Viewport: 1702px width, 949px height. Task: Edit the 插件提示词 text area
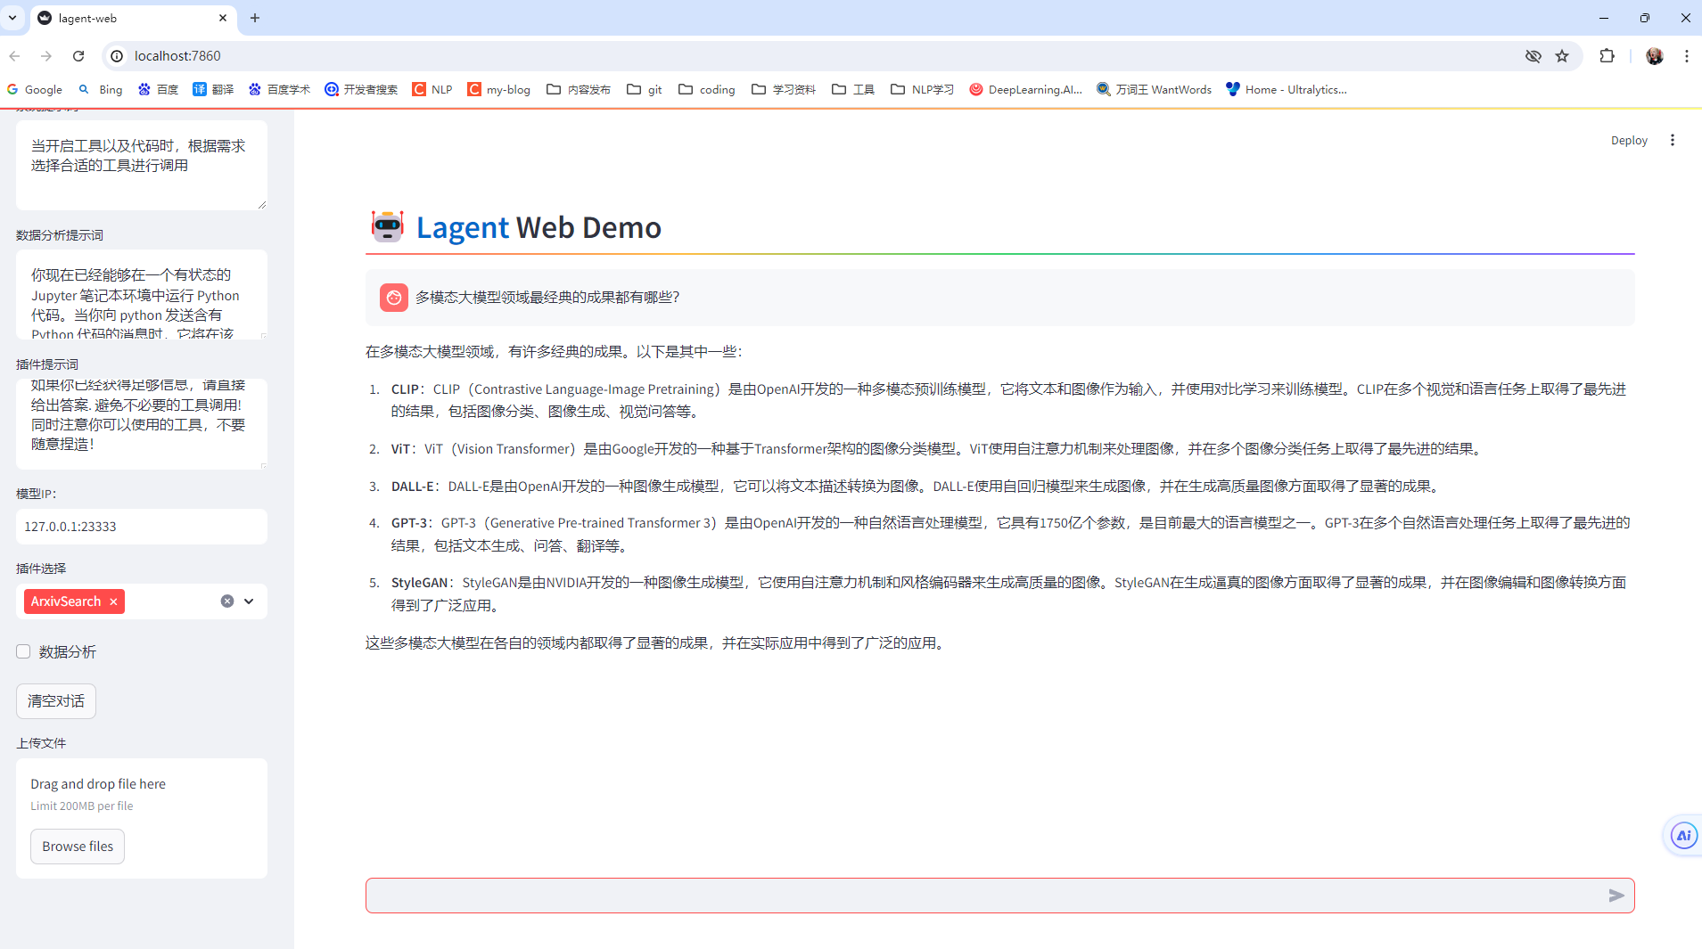point(142,424)
